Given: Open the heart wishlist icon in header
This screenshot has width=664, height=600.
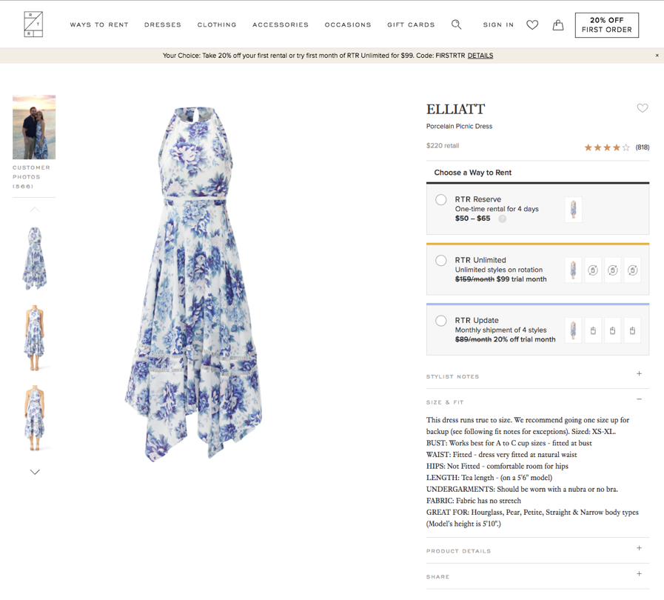Looking at the screenshot, I should [x=532, y=25].
